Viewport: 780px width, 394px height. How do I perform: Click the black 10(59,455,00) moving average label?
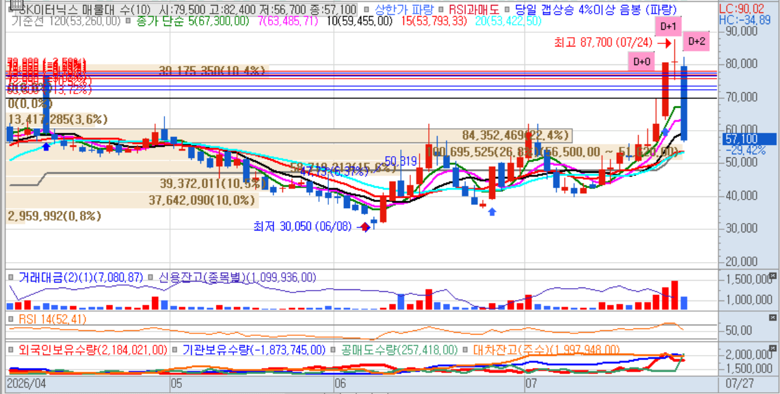click(359, 21)
